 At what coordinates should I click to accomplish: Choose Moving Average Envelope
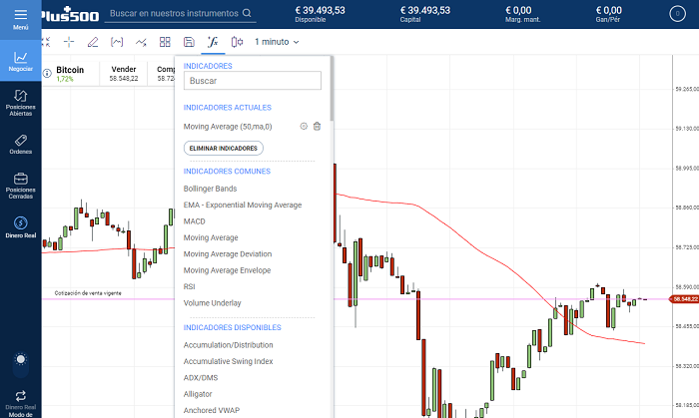pyautogui.click(x=227, y=270)
